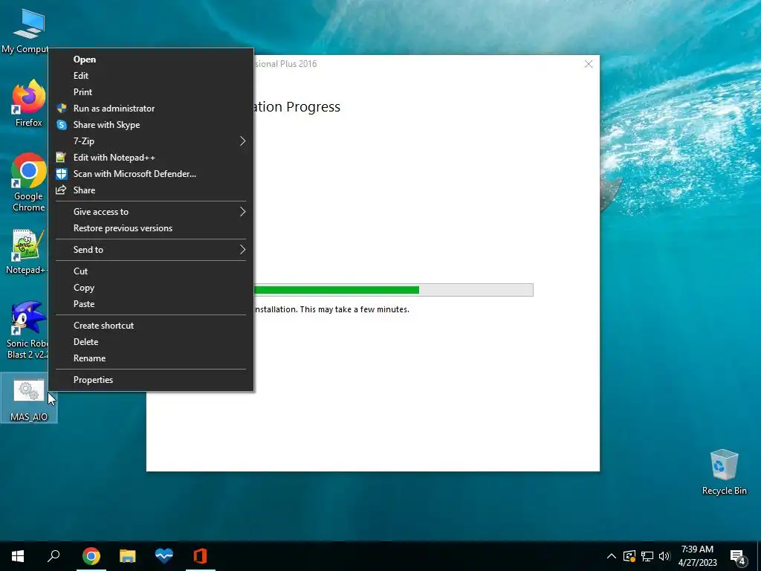Viewport: 761px width, 571px height.
Task: Switch to Office installer in taskbar
Action: click(201, 556)
